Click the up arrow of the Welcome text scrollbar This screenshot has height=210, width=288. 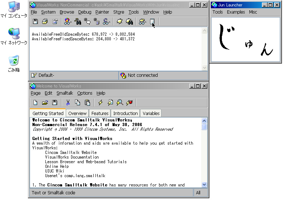[204, 121]
